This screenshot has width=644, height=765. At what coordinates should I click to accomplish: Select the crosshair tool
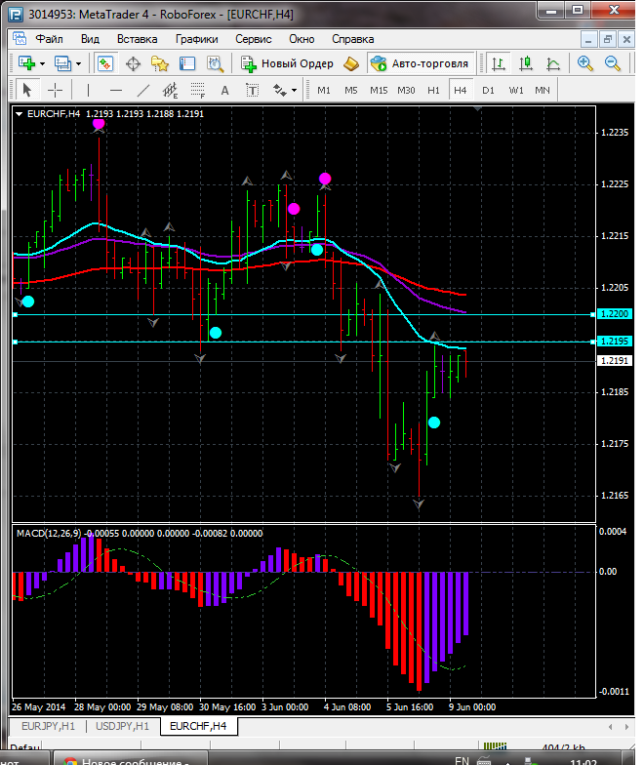(x=55, y=90)
